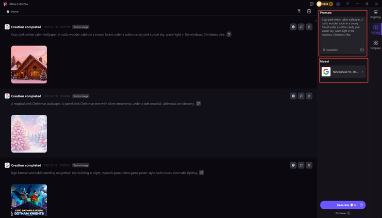Screen dimensions: 382x218
Task: Clear the prompt with the X icon
Action: coord(362,50)
